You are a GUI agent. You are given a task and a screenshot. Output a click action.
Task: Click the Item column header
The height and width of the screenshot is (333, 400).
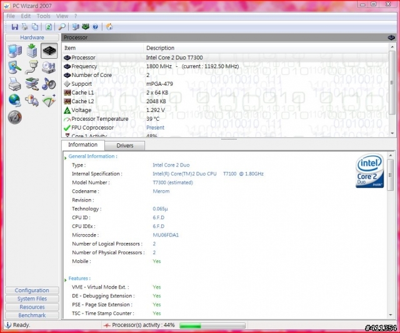[102, 48]
